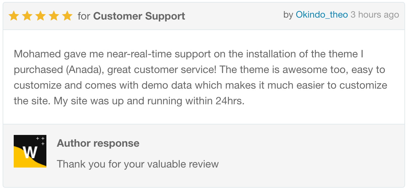The height and width of the screenshot is (191, 409).
Task: Select the fifth star in the rating
Action: point(67,16)
